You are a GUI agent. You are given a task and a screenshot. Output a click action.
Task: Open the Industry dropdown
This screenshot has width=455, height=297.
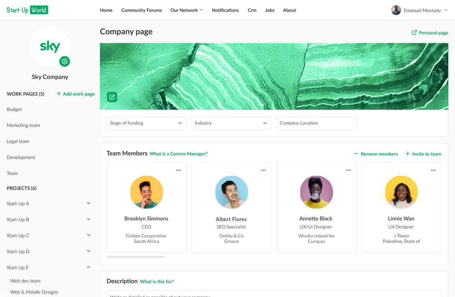[x=231, y=123]
